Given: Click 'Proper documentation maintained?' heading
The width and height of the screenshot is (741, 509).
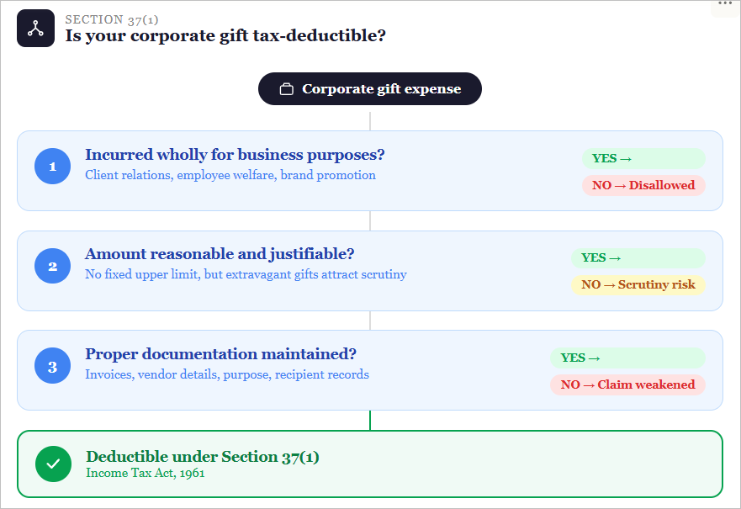Looking at the screenshot, I should (220, 354).
